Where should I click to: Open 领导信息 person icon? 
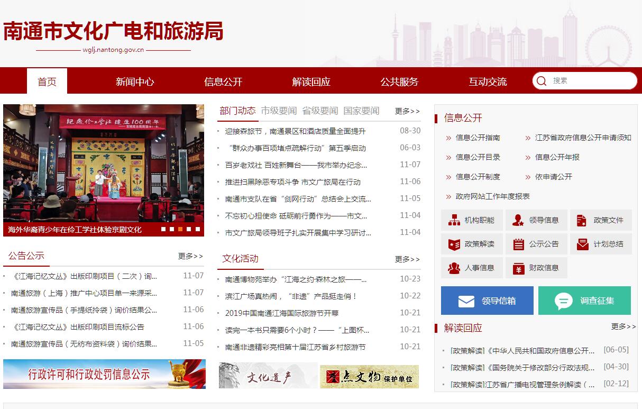click(518, 220)
